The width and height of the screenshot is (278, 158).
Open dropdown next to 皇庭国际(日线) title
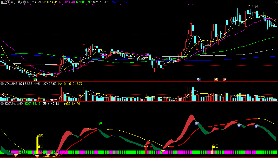tap(25, 2)
